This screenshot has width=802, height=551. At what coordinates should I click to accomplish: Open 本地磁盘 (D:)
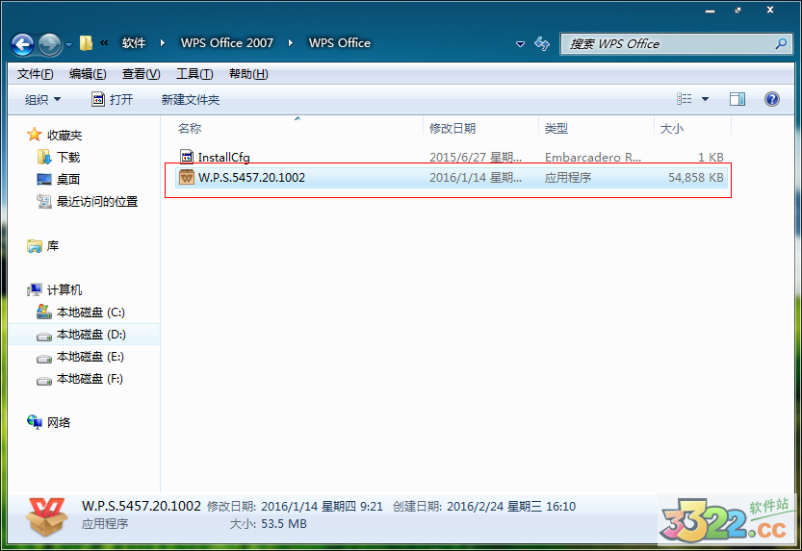91,335
